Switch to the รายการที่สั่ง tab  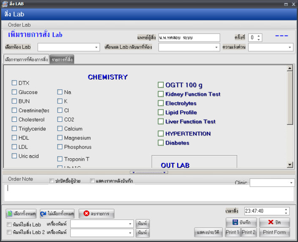pyautogui.click(x=62, y=60)
